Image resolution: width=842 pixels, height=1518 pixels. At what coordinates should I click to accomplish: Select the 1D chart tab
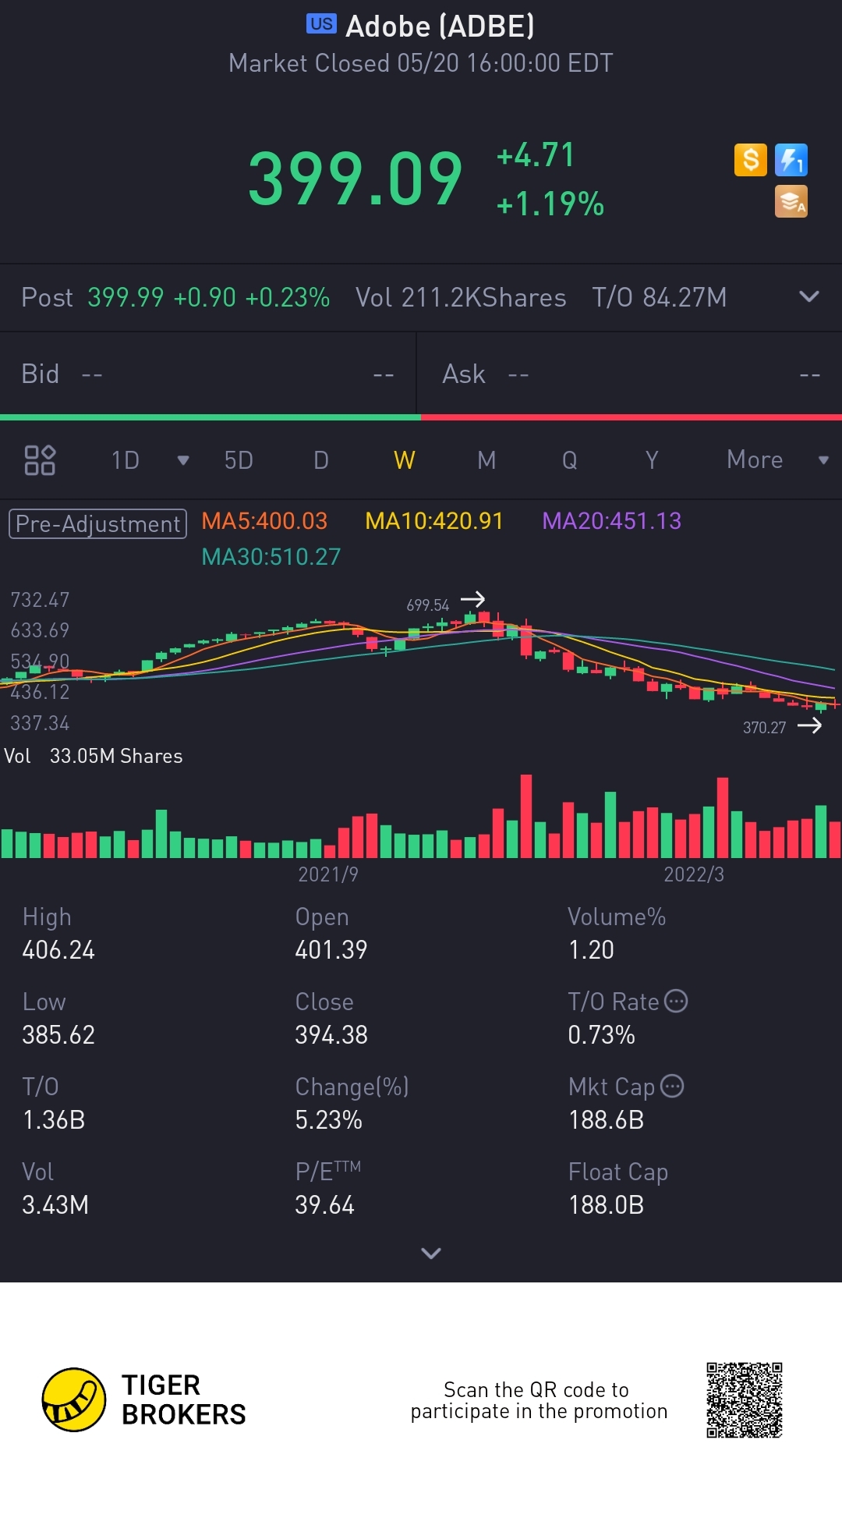(126, 460)
